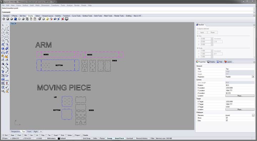Screen dimensions: 257x141
Task: Toggle the Wallpaper Show checkbox
Action: (x=227, y=118)
